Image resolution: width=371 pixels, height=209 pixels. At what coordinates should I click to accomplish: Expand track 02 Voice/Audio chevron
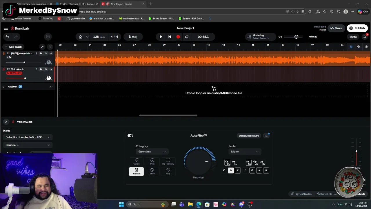click(51, 69)
